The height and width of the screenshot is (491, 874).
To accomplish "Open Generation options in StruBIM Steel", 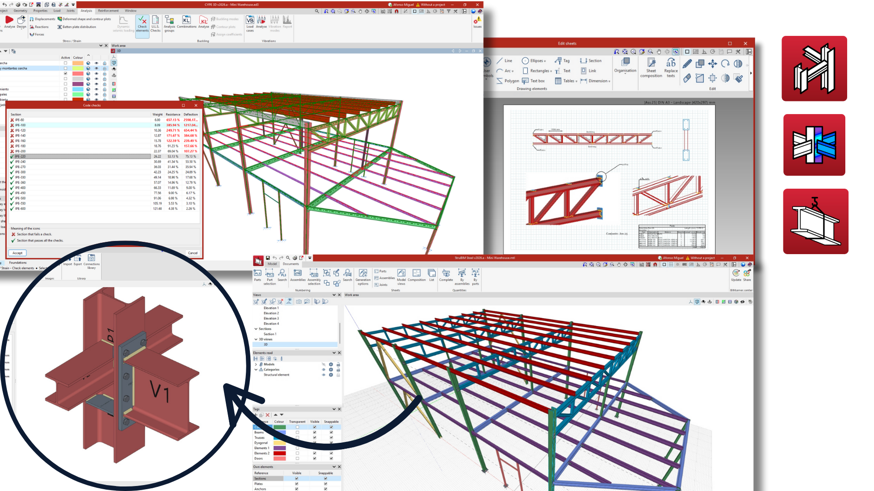I will click(363, 274).
